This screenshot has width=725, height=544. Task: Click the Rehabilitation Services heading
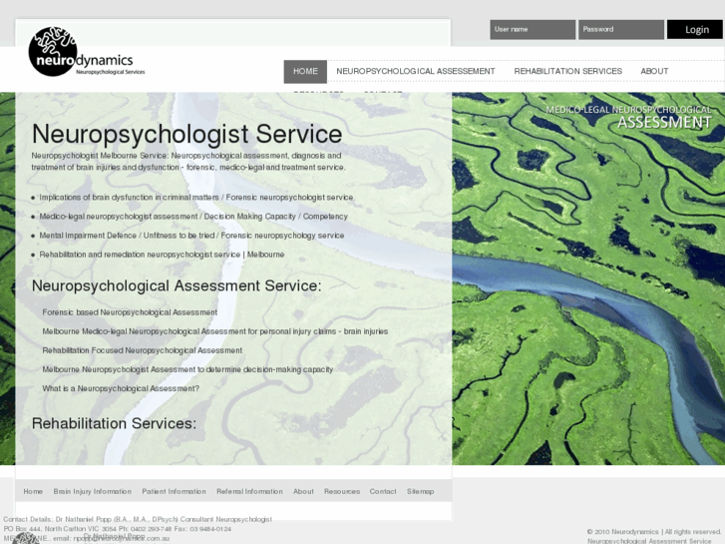click(114, 423)
